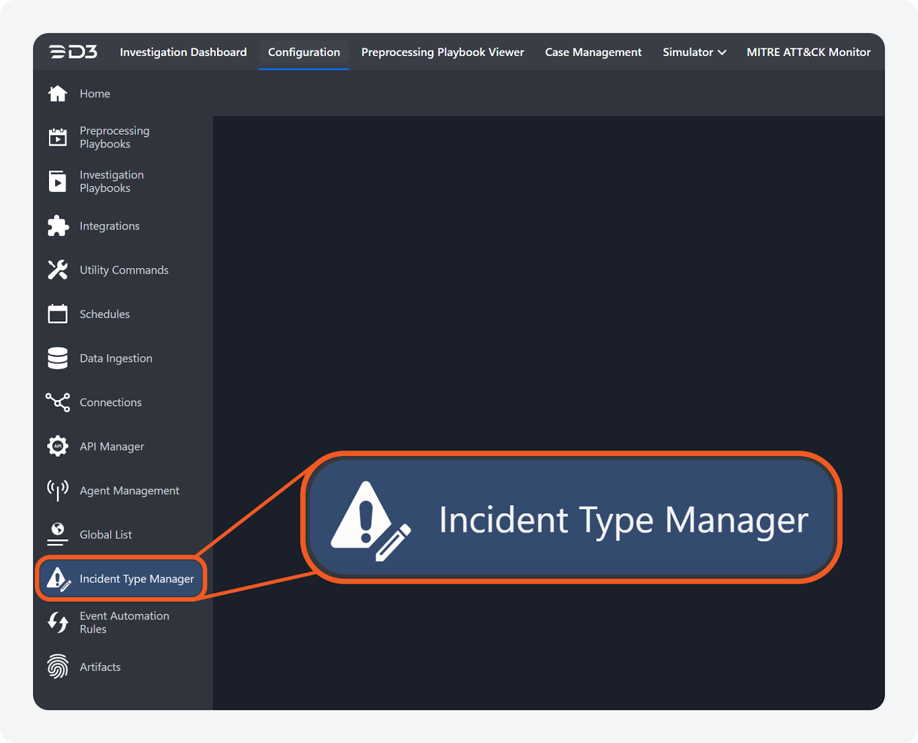Switch to the Investigation Dashboard tab
Image resolution: width=918 pixels, height=743 pixels.
183,52
